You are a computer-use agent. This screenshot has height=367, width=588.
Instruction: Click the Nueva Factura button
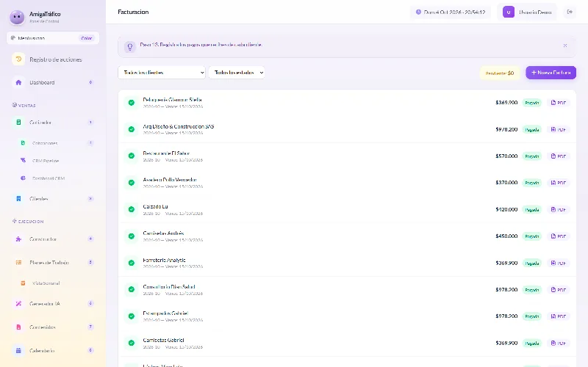(551, 72)
